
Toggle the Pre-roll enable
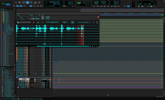96,2
